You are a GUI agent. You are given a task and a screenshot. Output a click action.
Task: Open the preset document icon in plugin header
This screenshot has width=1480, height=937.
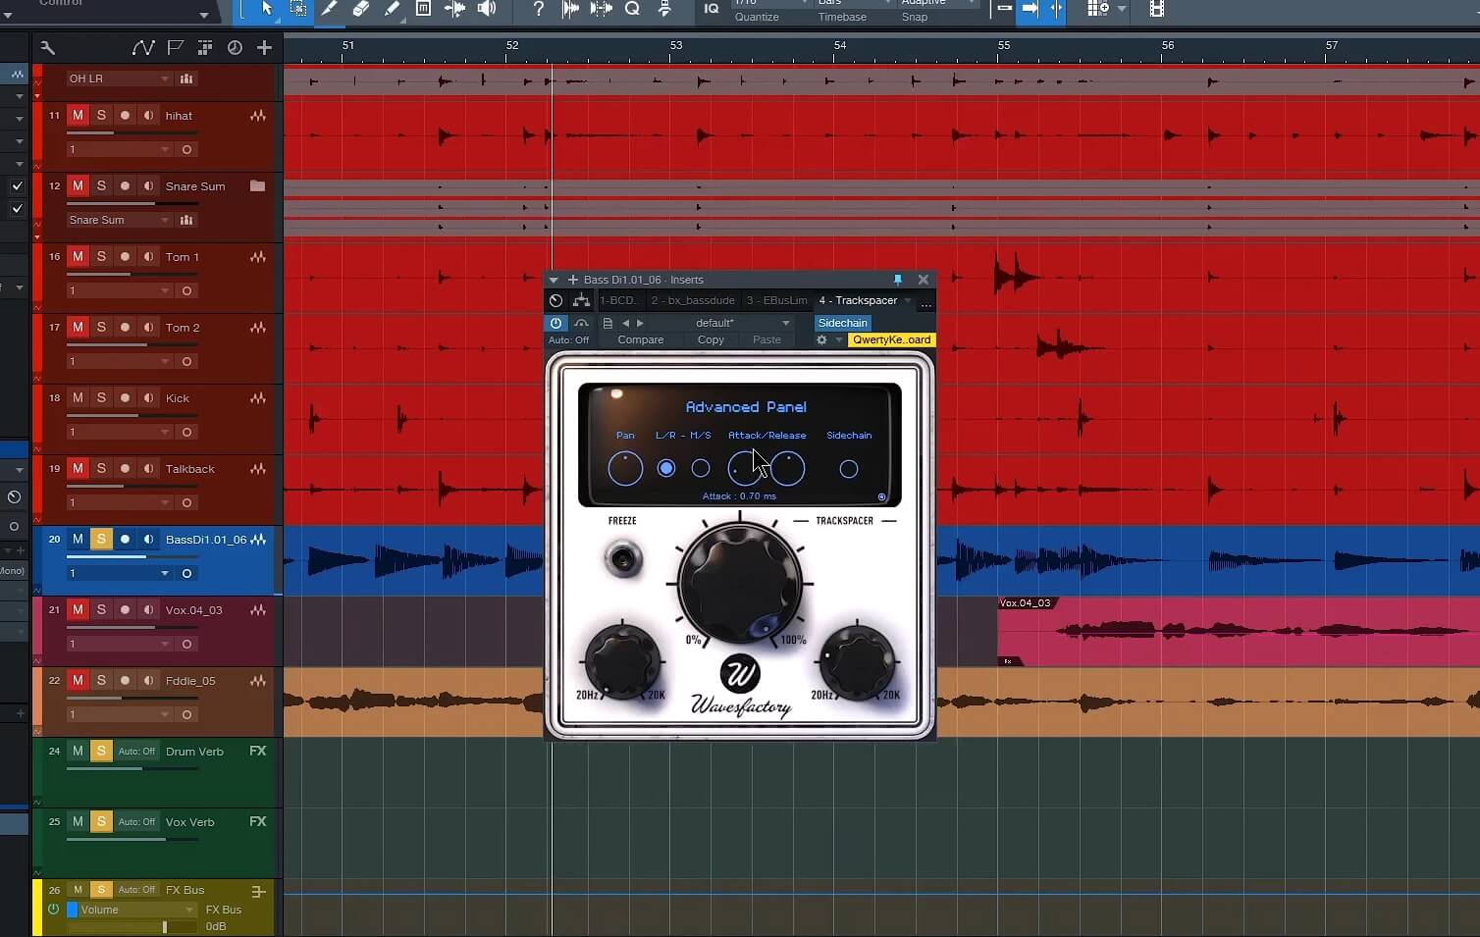[608, 323]
